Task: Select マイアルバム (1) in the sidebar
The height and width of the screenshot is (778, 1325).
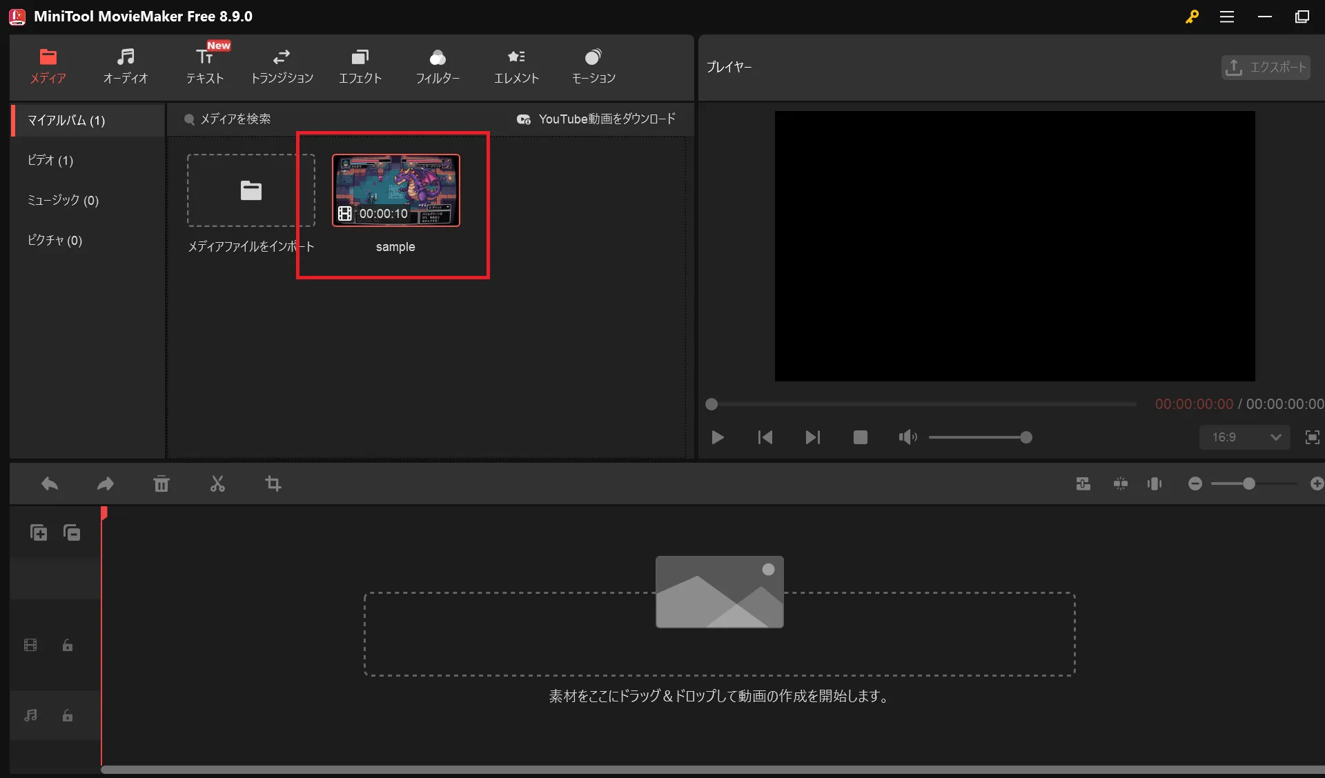Action: 88,120
